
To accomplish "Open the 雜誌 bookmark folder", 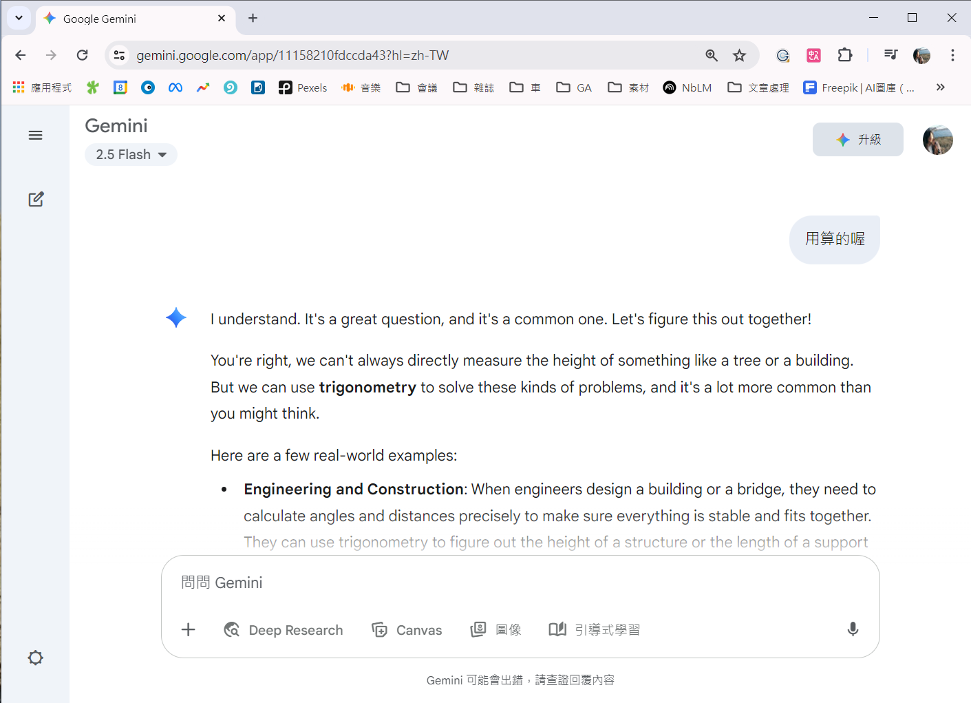I will [x=473, y=87].
